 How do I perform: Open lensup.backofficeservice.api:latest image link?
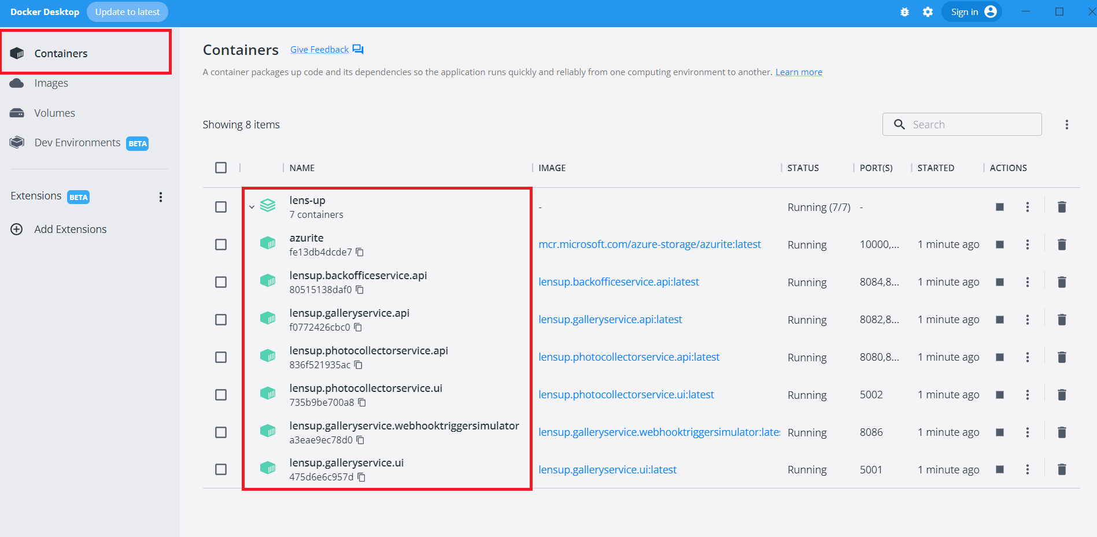pos(619,282)
